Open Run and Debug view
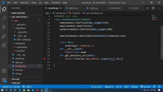This screenshot has width=163, height=92. tap(4, 36)
